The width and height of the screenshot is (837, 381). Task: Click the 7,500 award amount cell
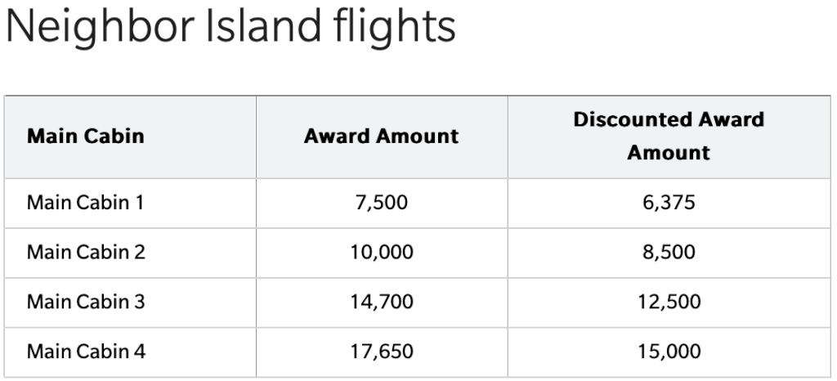(382, 202)
